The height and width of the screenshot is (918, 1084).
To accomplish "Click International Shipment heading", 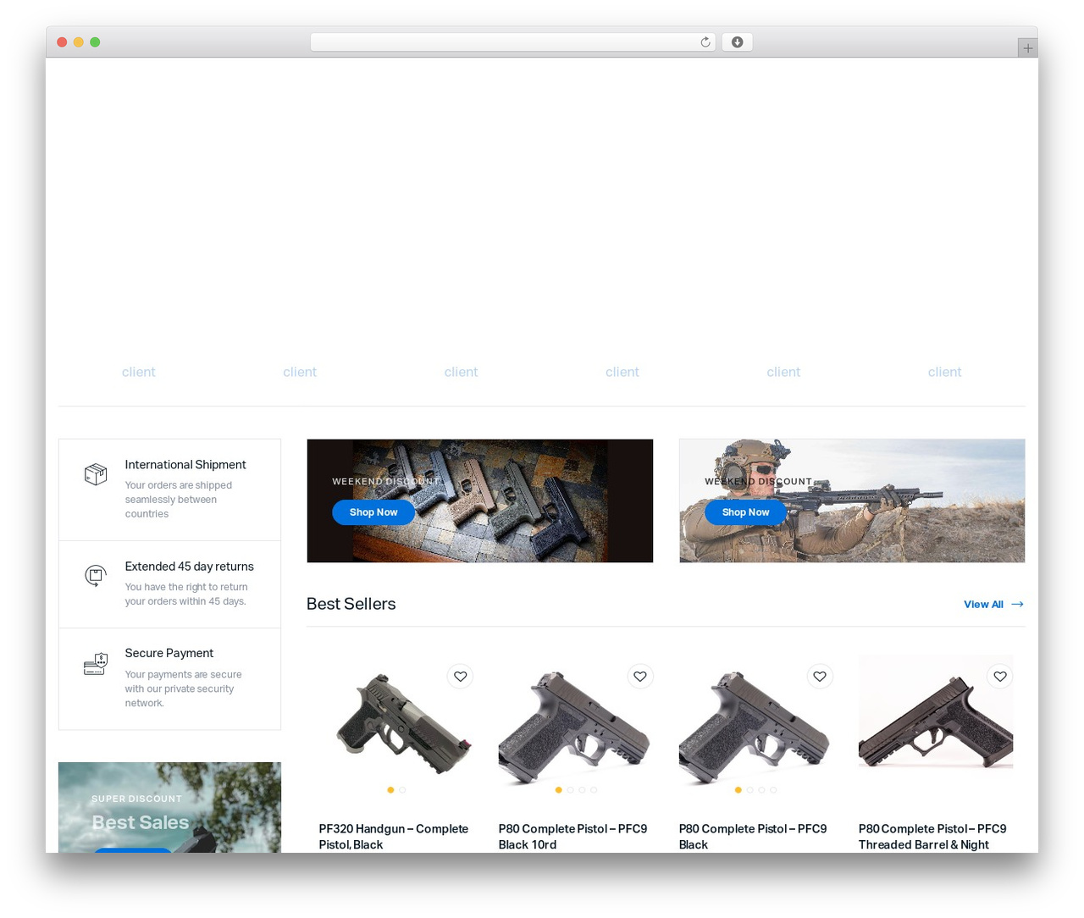I will 185,465.
